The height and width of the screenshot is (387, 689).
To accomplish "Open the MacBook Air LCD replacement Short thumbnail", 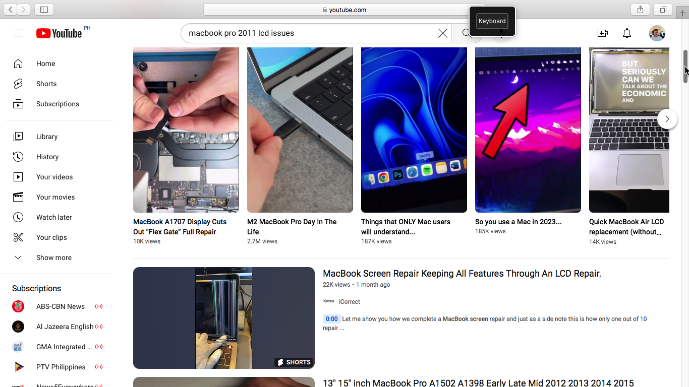I will click(629, 130).
